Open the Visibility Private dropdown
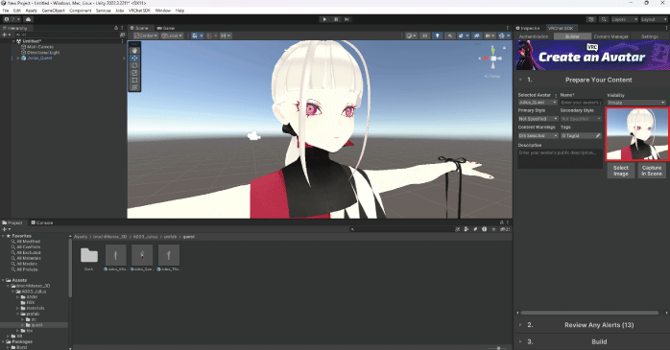The width and height of the screenshot is (670, 350). pyautogui.click(x=636, y=103)
